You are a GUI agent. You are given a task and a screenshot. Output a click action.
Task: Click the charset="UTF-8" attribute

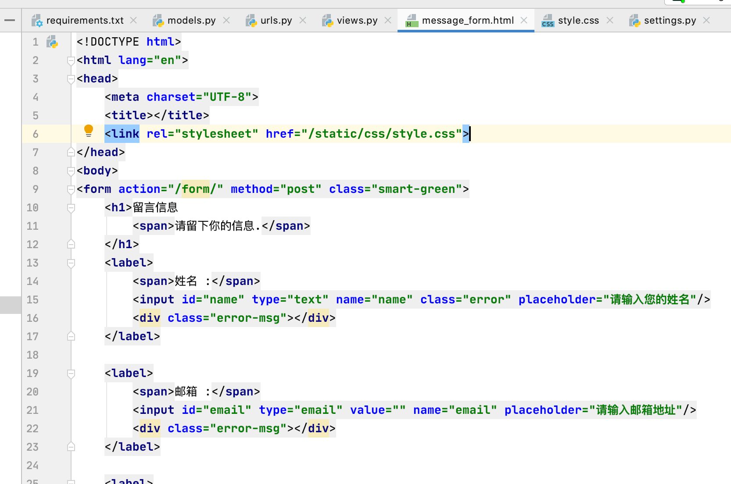tap(199, 97)
